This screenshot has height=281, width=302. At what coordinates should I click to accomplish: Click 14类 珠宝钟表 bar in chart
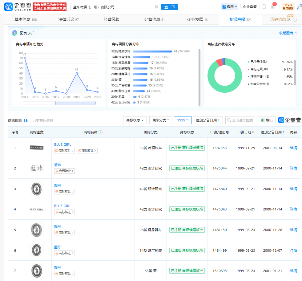click(x=142, y=57)
